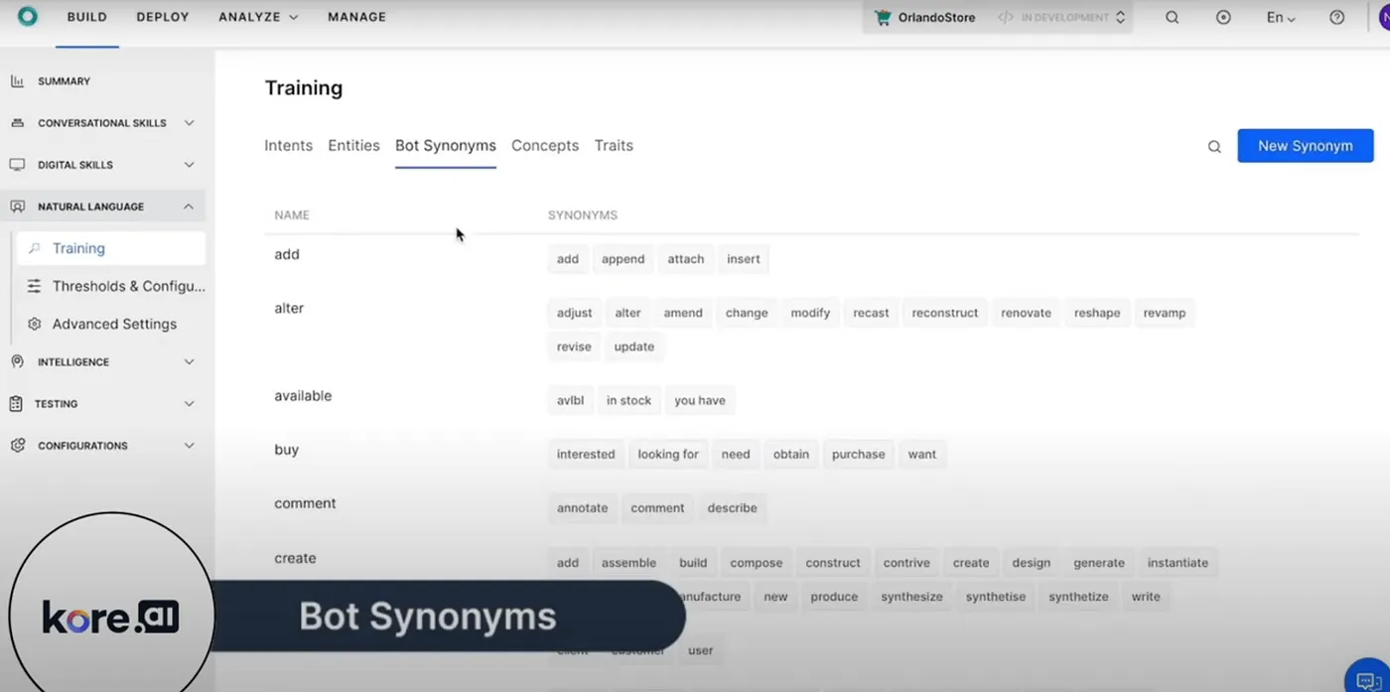Open Advanced Settings in sidebar
Screen dimensions: 1390x692
point(114,324)
